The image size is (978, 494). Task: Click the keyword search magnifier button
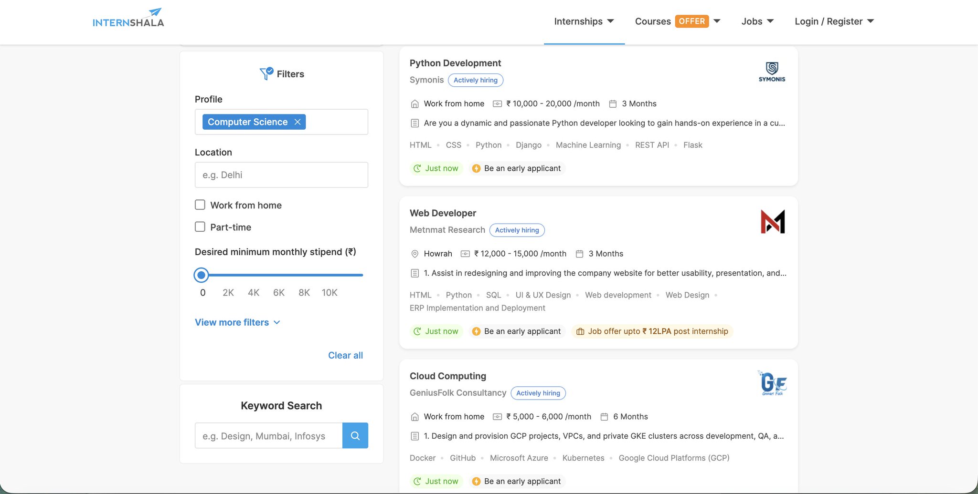[355, 435]
